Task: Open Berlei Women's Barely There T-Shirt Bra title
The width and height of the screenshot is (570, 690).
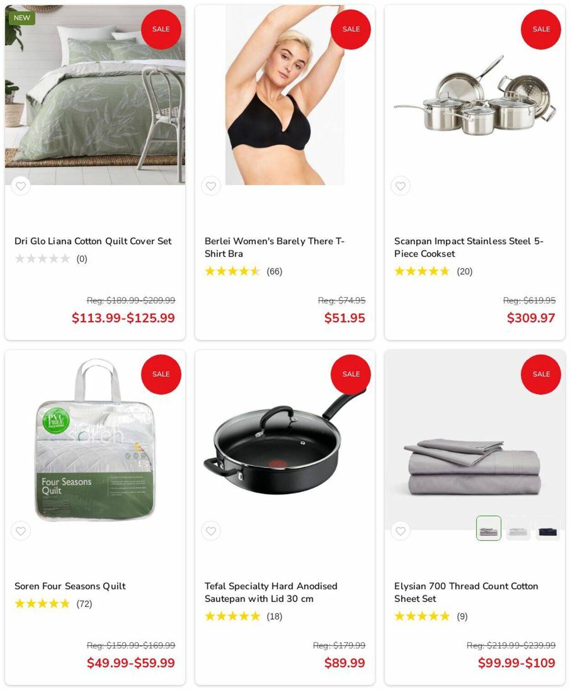Action: (x=275, y=247)
